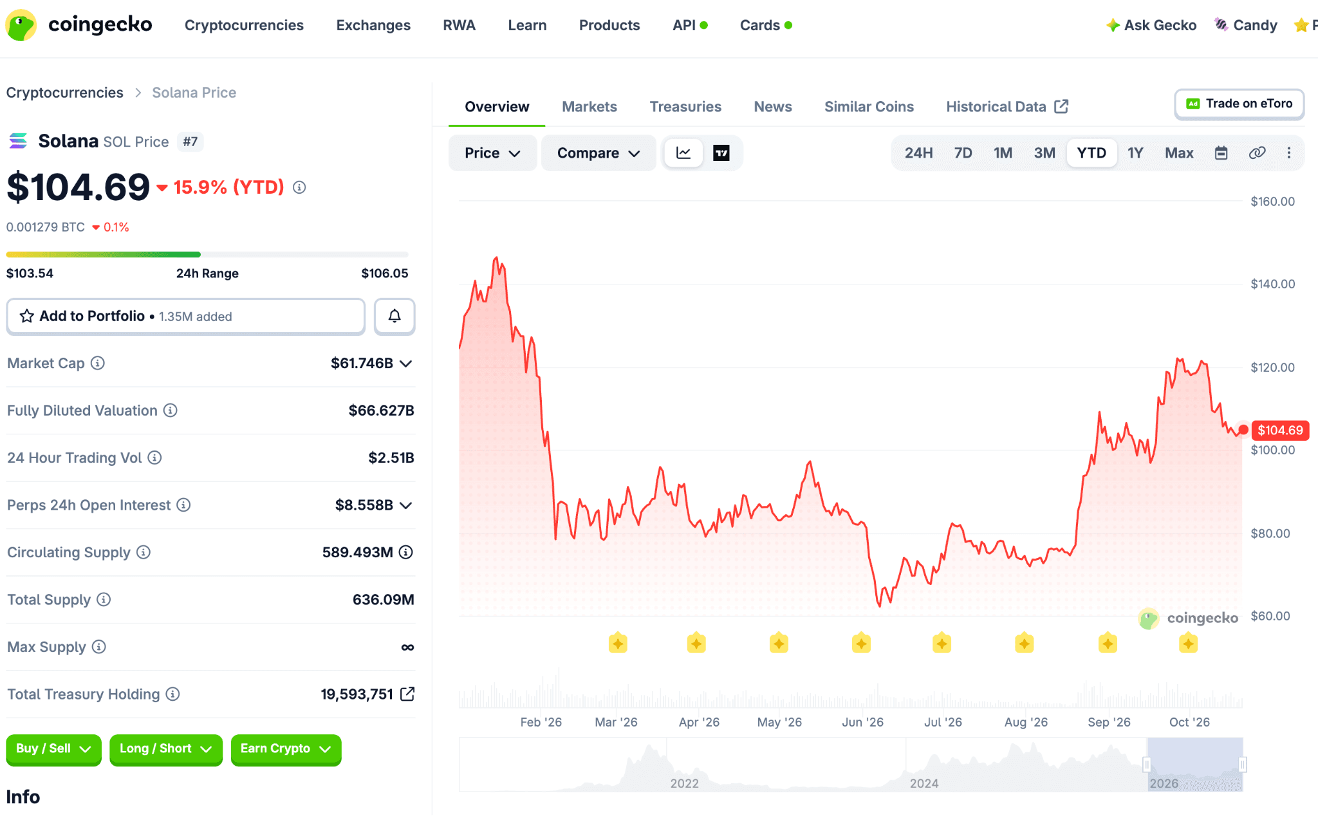Click the left handle of range navigator
Image resolution: width=1318 pixels, height=816 pixels.
click(x=1147, y=765)
